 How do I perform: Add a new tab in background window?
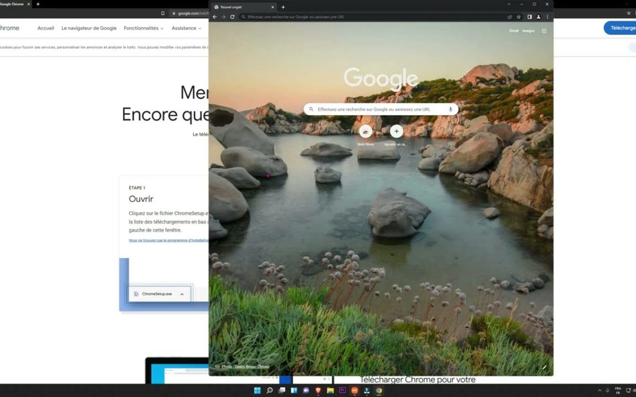coord(38,4)
